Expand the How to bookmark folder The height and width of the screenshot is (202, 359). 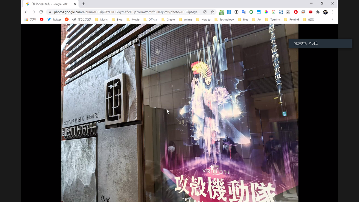(203, 19)
